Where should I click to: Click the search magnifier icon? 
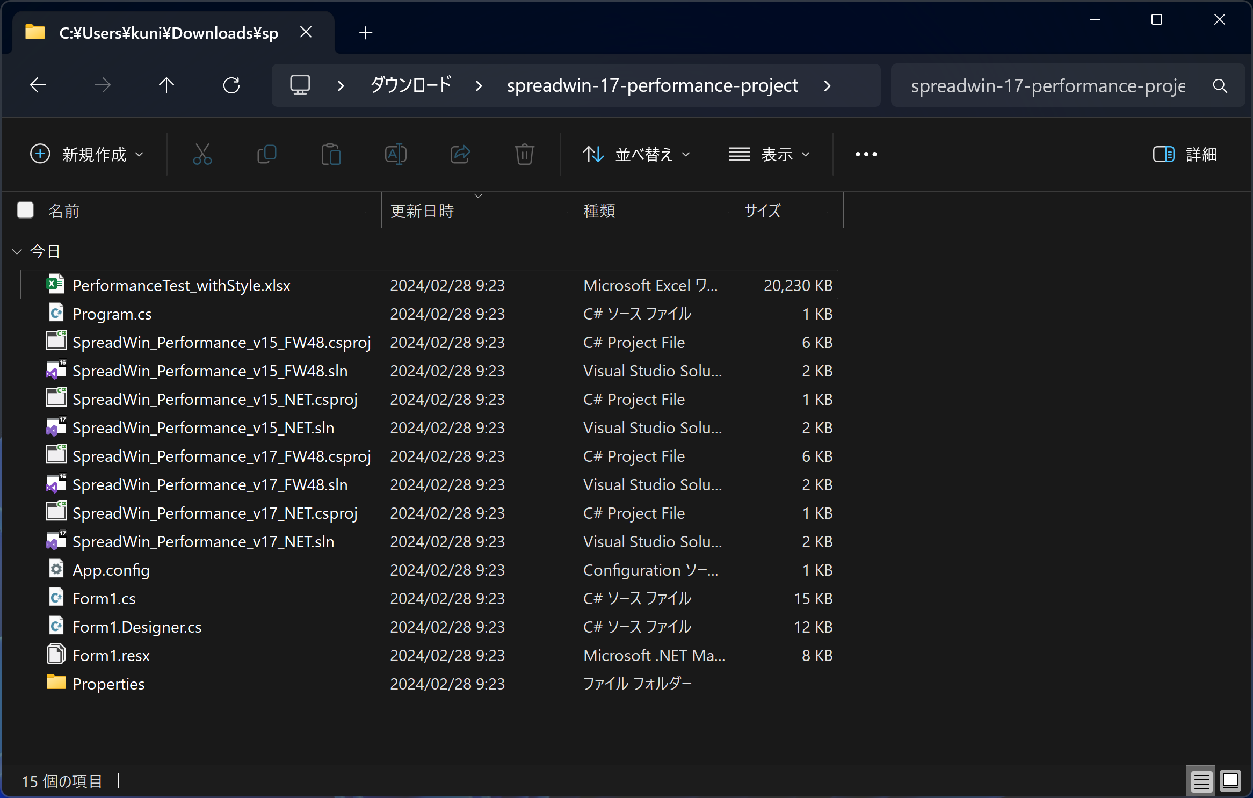pos(1220,85)
